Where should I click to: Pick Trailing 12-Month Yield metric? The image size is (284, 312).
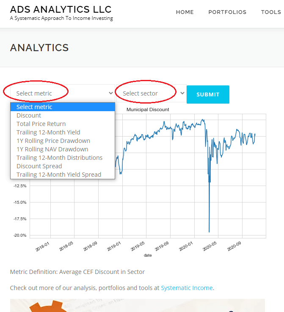(x=48, y=132)
